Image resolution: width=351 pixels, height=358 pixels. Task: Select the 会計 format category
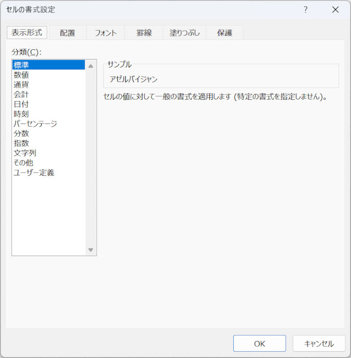click(x=21, y=94)
